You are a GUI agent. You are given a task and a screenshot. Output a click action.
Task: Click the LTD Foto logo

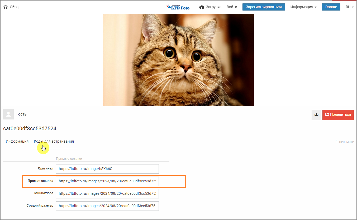(178, 7)
